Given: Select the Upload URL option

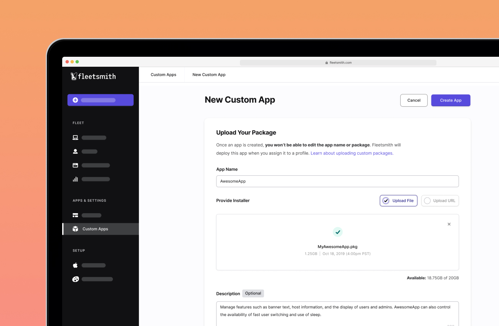Looking at the screenshot, I should click(x=440, y=201).
